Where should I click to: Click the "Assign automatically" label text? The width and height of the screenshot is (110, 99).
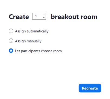[32, 31]
